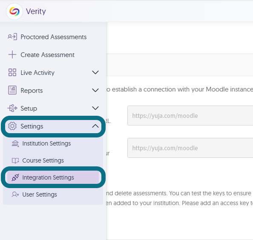Image resolution: width=253 pixels, height=240 pixels.
Task: Click the plus icon for Create Assessment
Action: pyautogui.click(x=12, y=54)
